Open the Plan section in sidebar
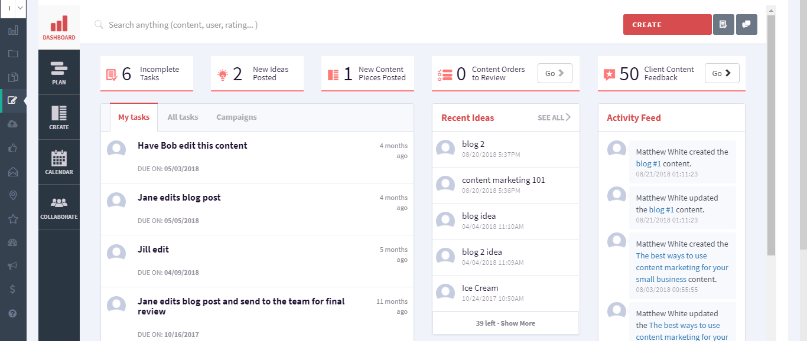The image size is (807, 341). tap(59, 73)
